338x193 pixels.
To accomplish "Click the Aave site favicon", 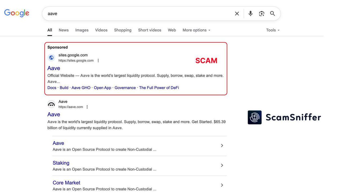I will 51,104.
